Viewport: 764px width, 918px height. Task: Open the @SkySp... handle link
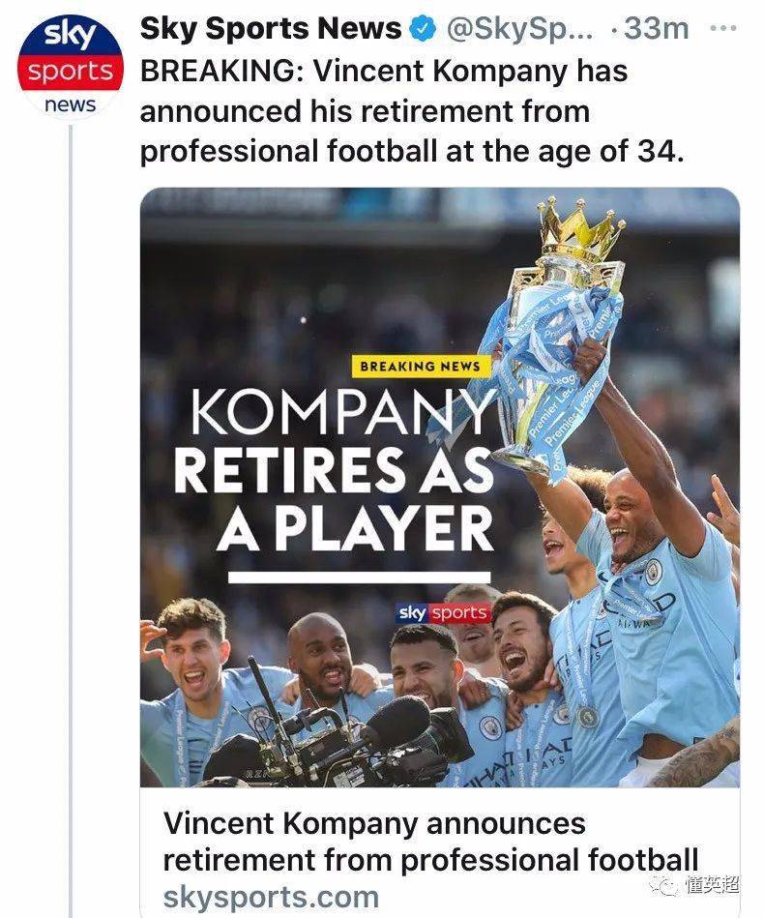tap(519, 30)
